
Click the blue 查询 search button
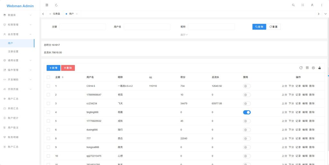(259, 27)
